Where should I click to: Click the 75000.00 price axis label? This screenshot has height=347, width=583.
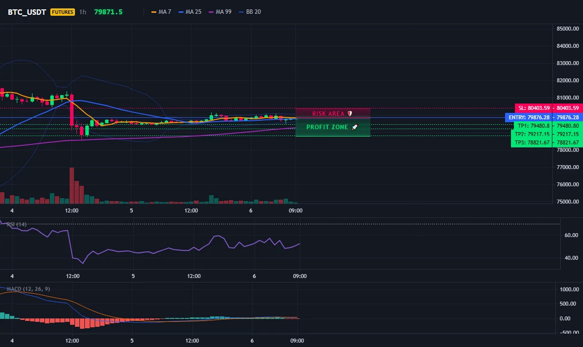[568, 202]
